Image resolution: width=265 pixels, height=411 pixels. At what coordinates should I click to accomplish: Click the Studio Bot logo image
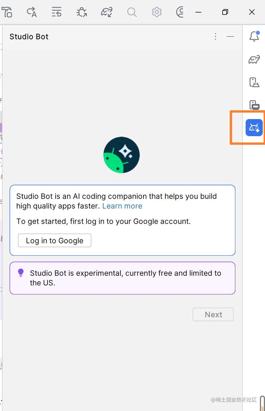(122, 155)
